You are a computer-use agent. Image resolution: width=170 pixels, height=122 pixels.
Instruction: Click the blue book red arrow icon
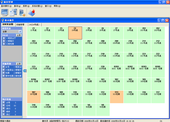pos(32,13)
